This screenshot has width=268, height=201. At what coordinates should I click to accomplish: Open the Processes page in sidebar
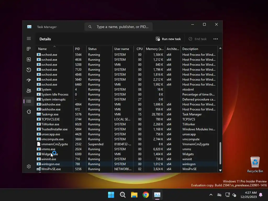coord(29,49)
